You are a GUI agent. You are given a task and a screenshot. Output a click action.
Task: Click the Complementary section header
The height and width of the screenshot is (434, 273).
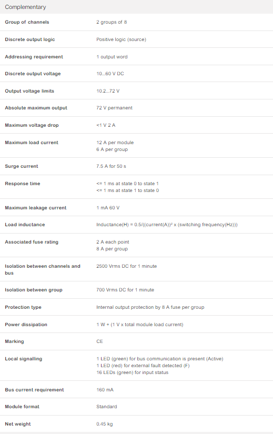[x=25, y=7]
